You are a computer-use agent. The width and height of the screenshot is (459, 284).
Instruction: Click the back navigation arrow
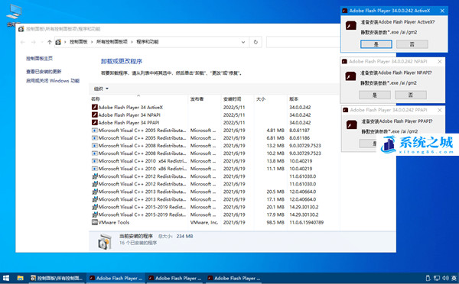22,42
